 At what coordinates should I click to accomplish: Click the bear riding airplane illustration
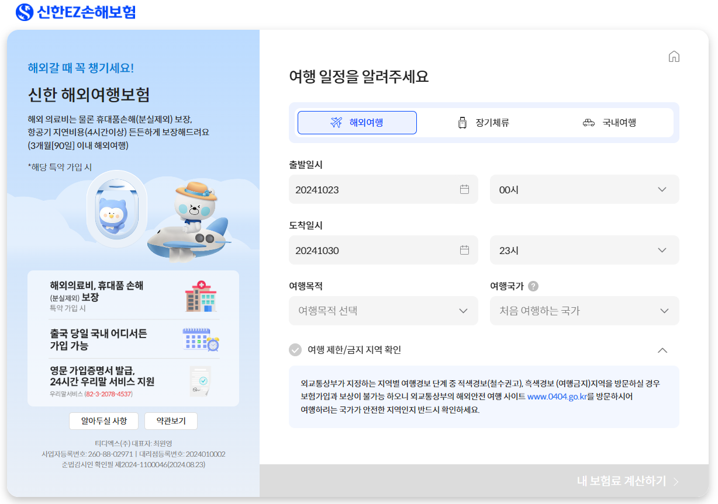click(188, 223)
